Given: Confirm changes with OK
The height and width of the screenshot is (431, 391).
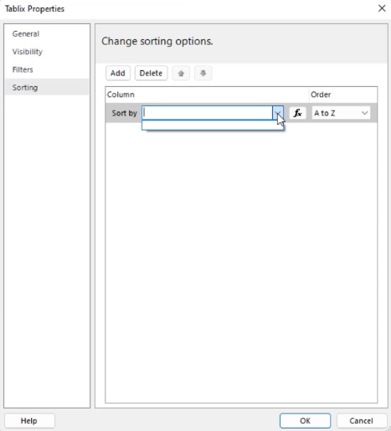Looking at the screenshot, I should (x=305, y=421).
